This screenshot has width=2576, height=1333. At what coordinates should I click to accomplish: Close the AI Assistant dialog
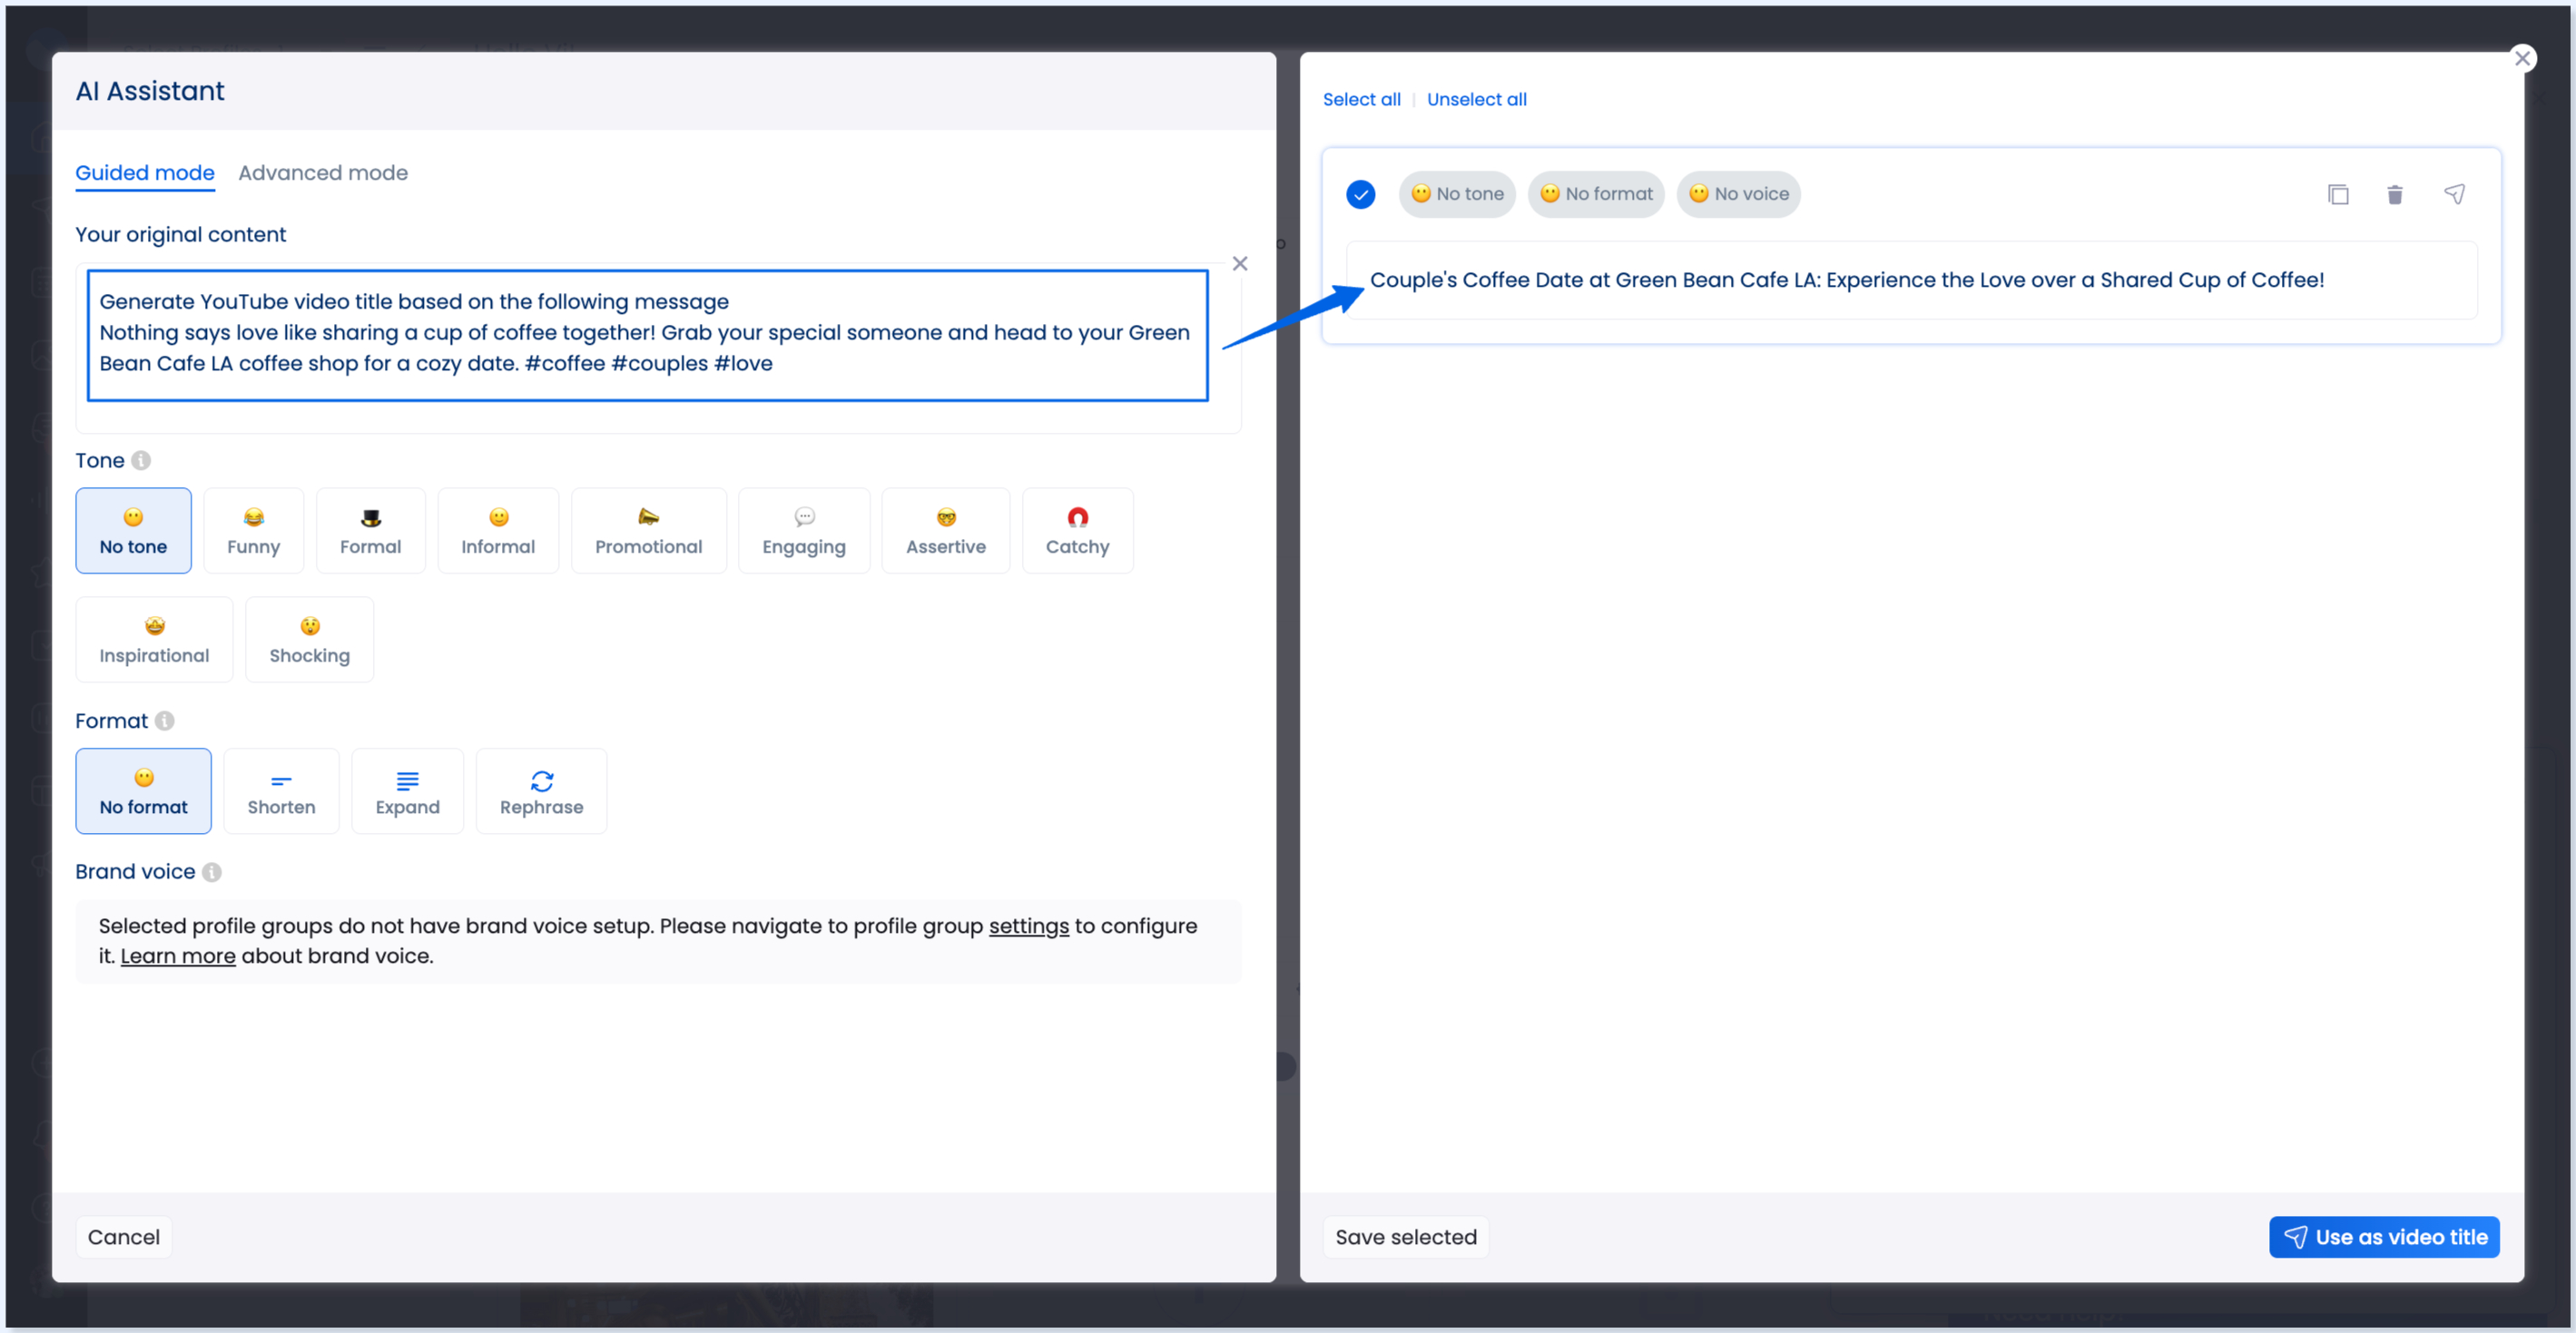pos(2522,58)
